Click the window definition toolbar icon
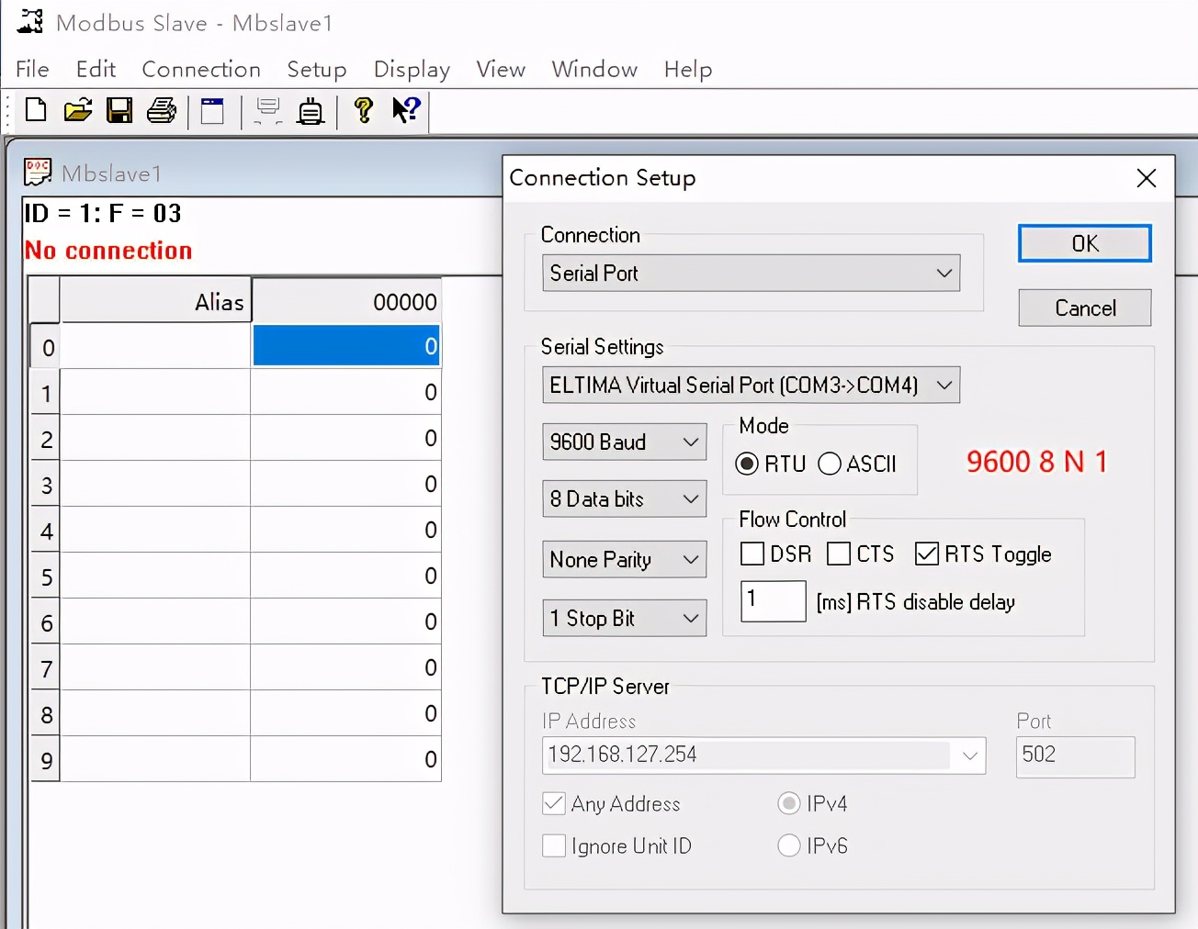Image resolution: width=1198 pixels, height=929 pixels. (x=212, y=111)
